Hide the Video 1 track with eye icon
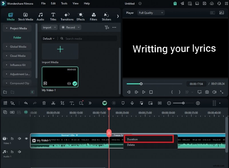This screenshot has height=168, width=229. (26, 139)
